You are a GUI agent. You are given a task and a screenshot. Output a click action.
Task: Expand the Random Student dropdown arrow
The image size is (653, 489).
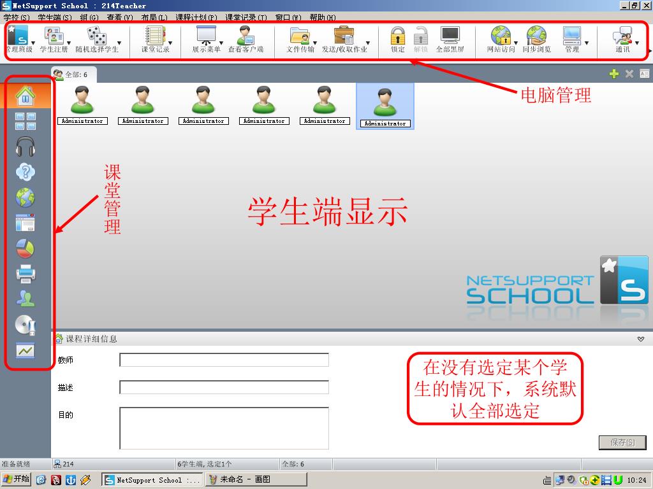[119, 43]
